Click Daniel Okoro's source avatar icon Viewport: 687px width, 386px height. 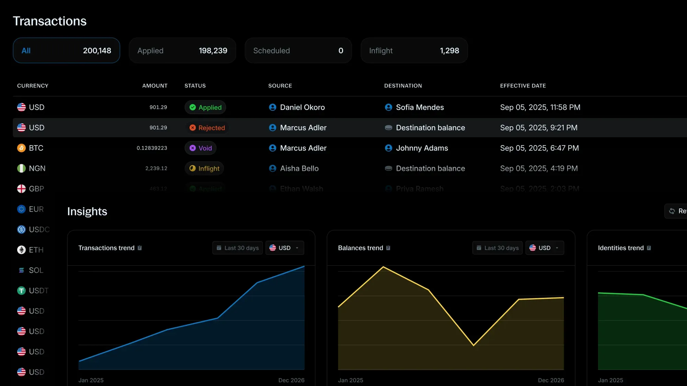pyautogui.click(x=272, y=107)
